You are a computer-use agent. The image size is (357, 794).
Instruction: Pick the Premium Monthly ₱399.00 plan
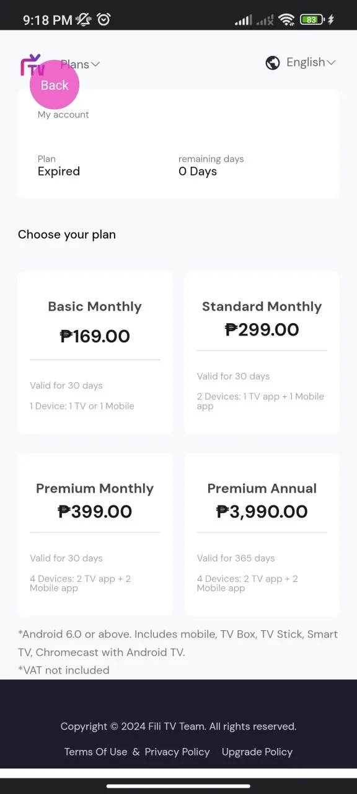[95, 534]
